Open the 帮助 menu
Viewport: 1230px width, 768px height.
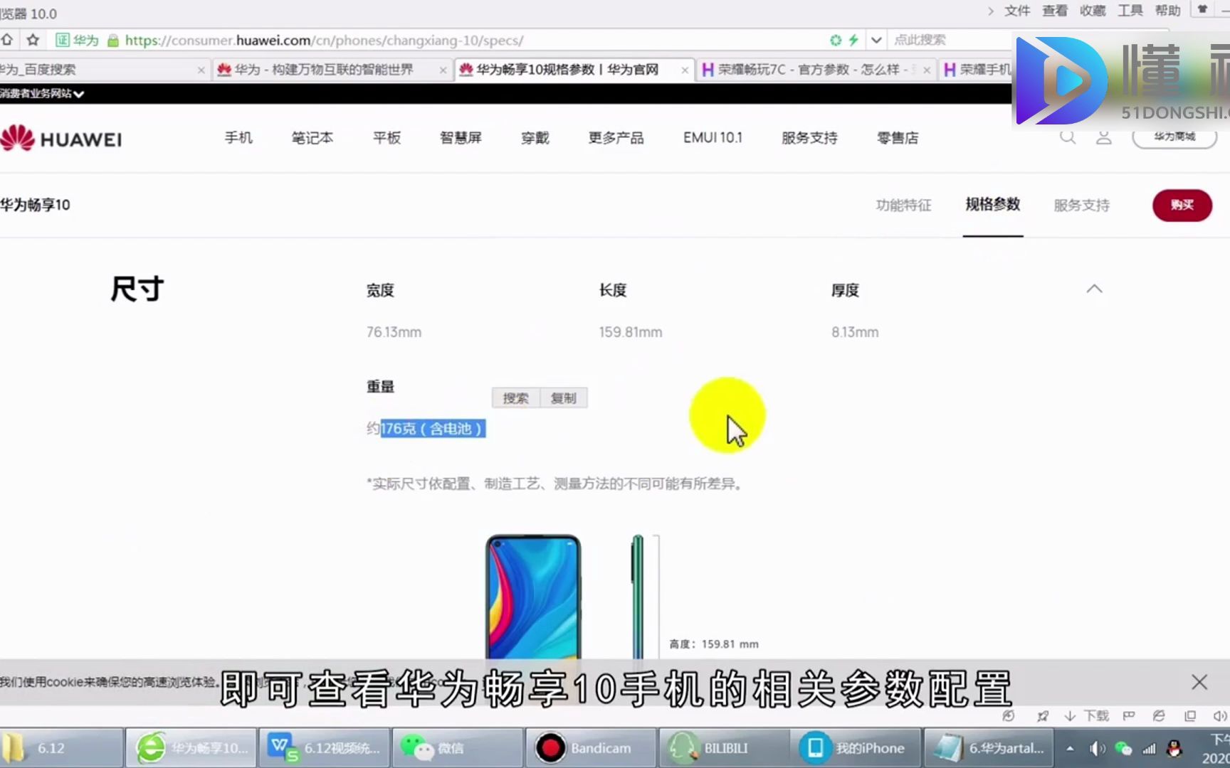coord(1168,11)
